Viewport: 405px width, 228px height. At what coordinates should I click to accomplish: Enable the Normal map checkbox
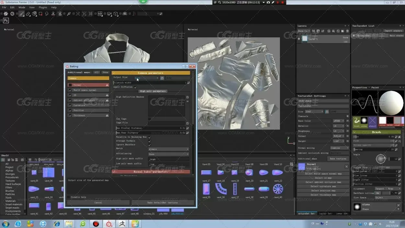(70, 85)
